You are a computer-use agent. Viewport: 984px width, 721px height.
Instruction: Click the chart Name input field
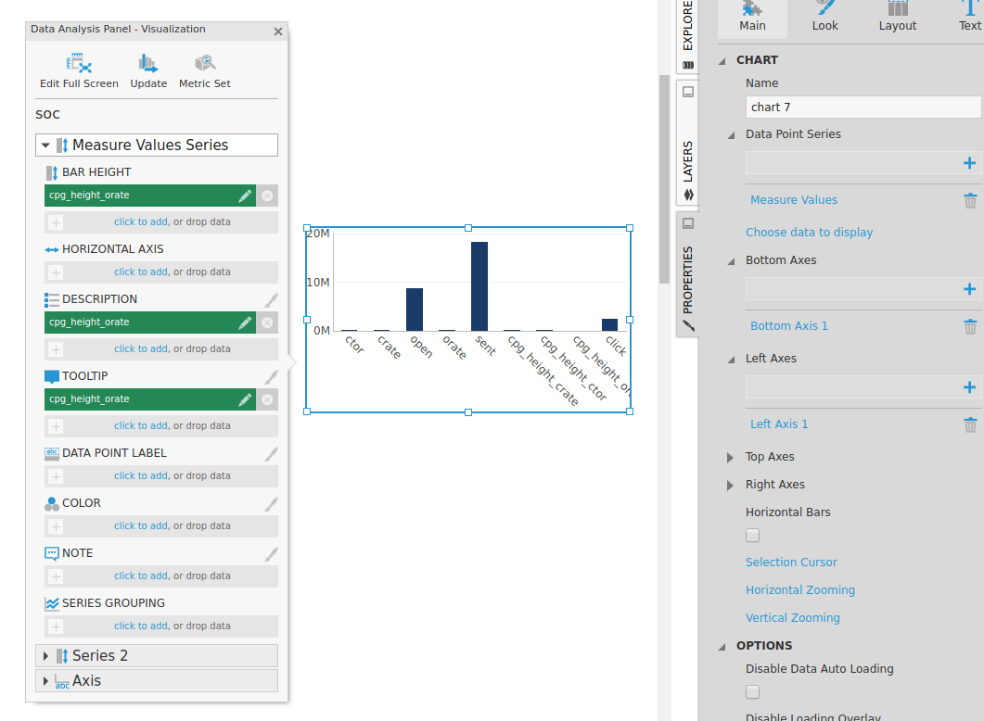[x=863, y=108]
